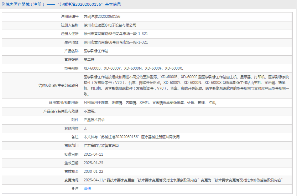Click management class value 第二类
This screenshot has height=196, width=297.
pyautogui.click(x=89, y=60)
